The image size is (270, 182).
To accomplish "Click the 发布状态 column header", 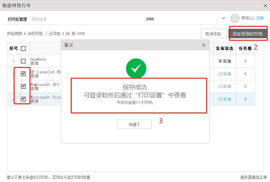I will [x=224, y=48].
